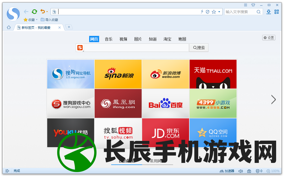Select the 地图 search category
The image size is (284, 176).
pos(182,39)
